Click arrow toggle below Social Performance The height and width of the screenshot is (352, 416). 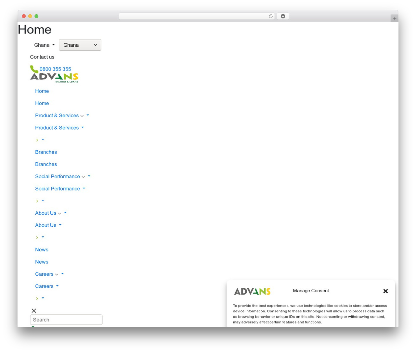point(40,201)
